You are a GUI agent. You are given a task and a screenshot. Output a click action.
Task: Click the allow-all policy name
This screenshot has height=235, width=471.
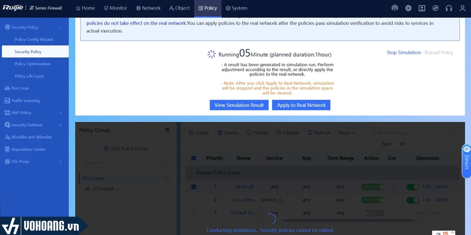pyautogui.click(x=244, y=186)
